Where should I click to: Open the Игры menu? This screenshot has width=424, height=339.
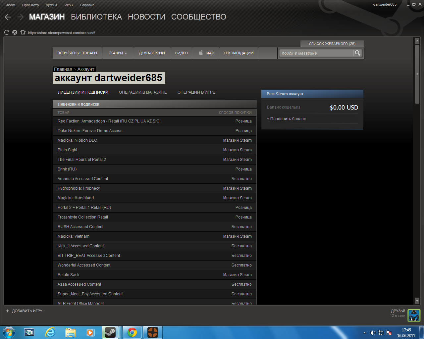[x=69, y=5]
